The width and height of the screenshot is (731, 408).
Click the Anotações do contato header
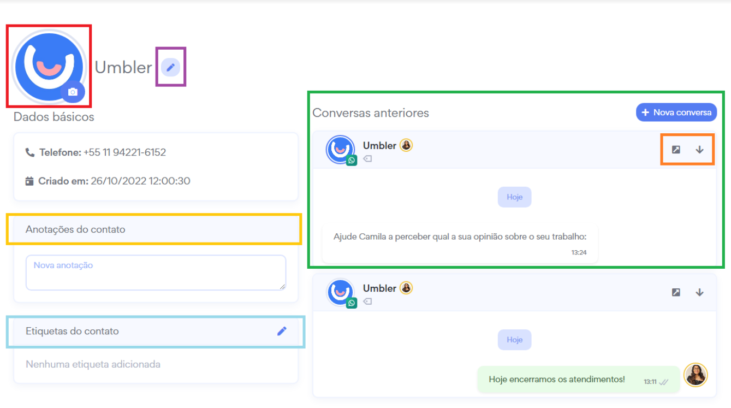[156, 229]
